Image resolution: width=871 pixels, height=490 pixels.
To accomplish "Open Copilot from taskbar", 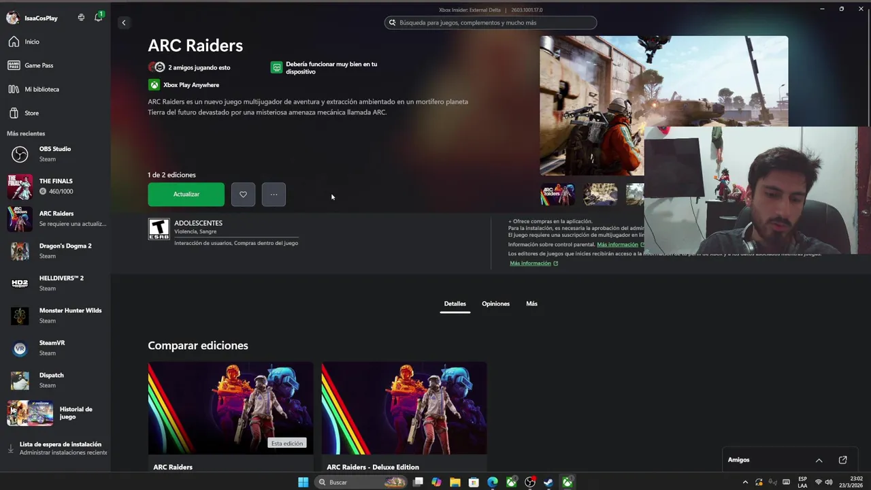I will (436, 483).
